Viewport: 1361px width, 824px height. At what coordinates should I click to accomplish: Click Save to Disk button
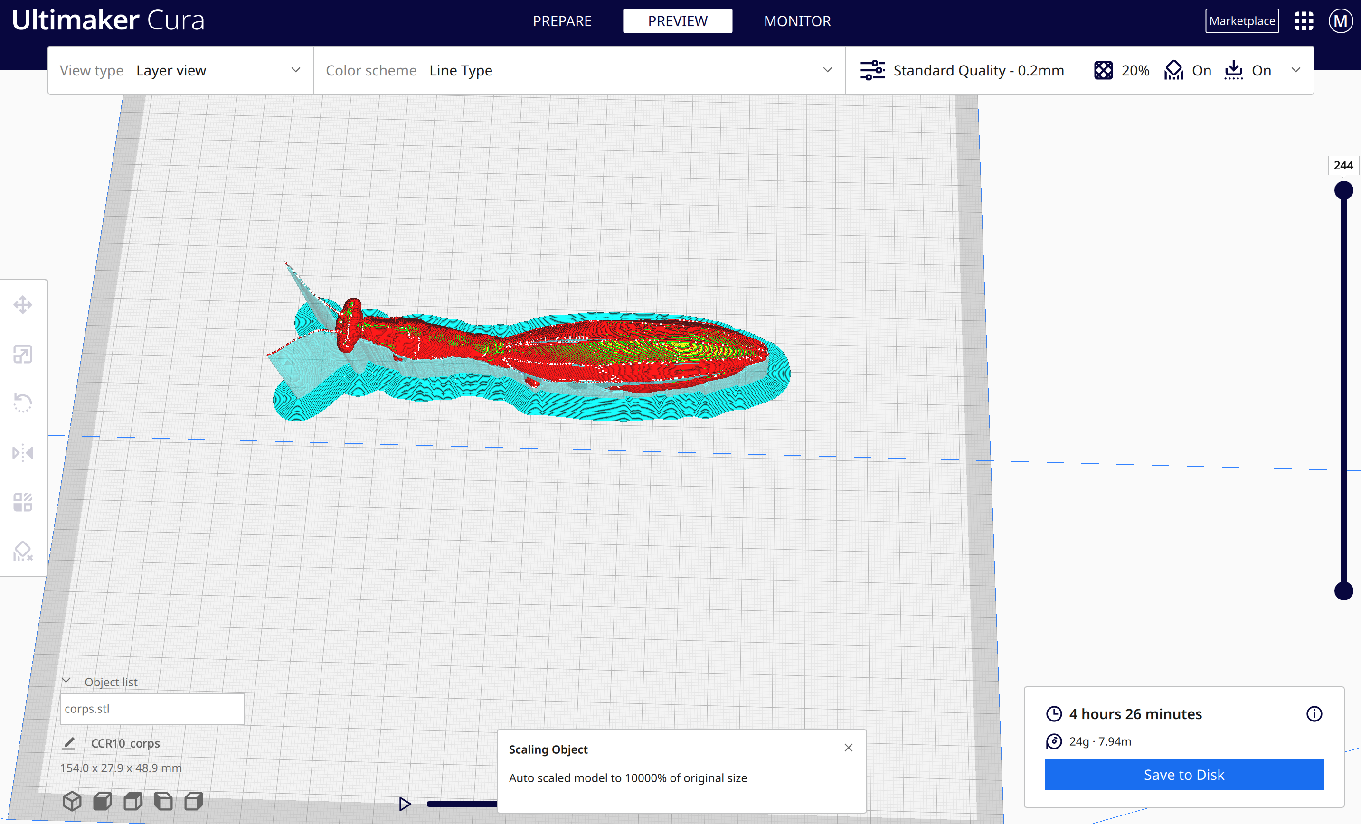(x=1184, y=774)
